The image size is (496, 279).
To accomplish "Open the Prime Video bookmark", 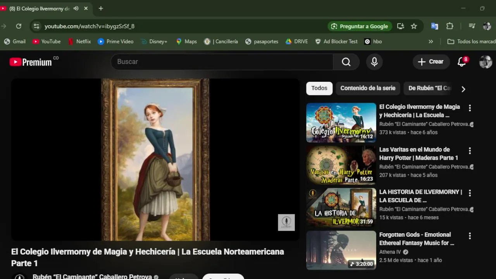I will [x=115, y=41].
